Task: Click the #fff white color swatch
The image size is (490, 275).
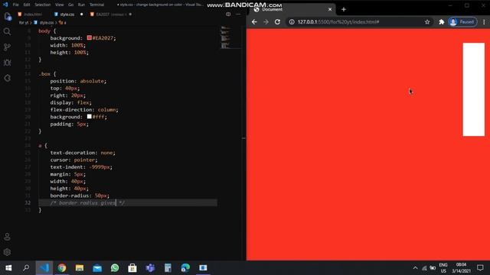Action: click(90, 117)
